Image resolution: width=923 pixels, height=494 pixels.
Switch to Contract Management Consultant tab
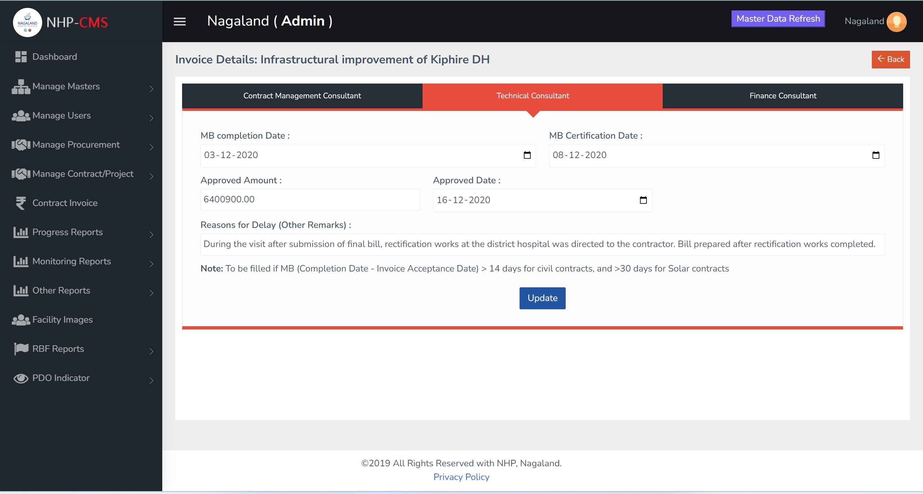click(x=302, y=96)
